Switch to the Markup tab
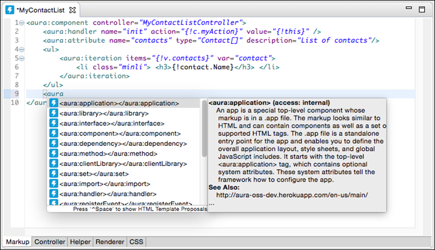 (x=17, y=242)
